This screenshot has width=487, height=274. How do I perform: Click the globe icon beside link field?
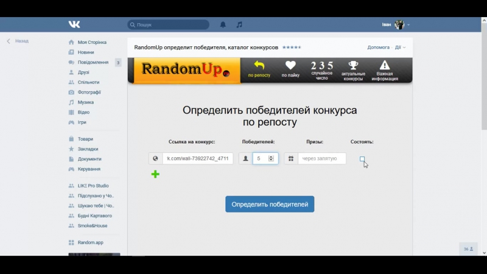155,158
